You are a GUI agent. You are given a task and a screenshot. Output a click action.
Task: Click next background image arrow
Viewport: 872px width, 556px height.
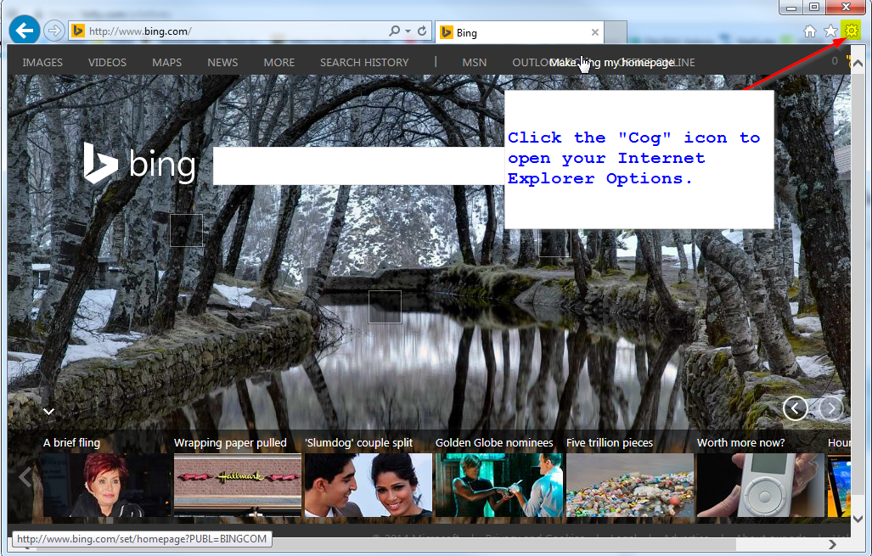pyautogui.click(x=831, y=409)
